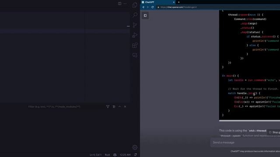Open the Remote Explorer icon in activity bar

pyautogui.click(x=135, y=55)
